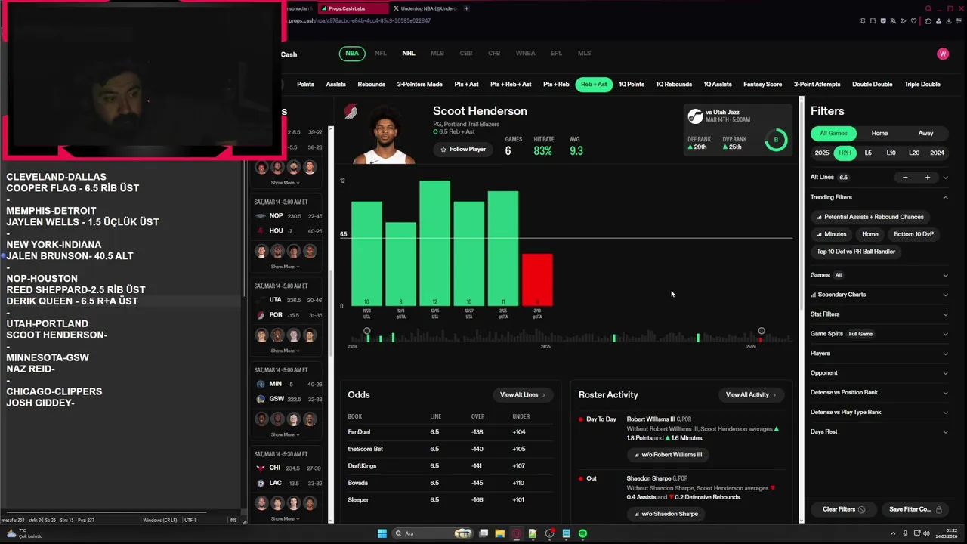The image size is (967, 544).
Task: Select the L20 games filter
Action: pos(914,153)
